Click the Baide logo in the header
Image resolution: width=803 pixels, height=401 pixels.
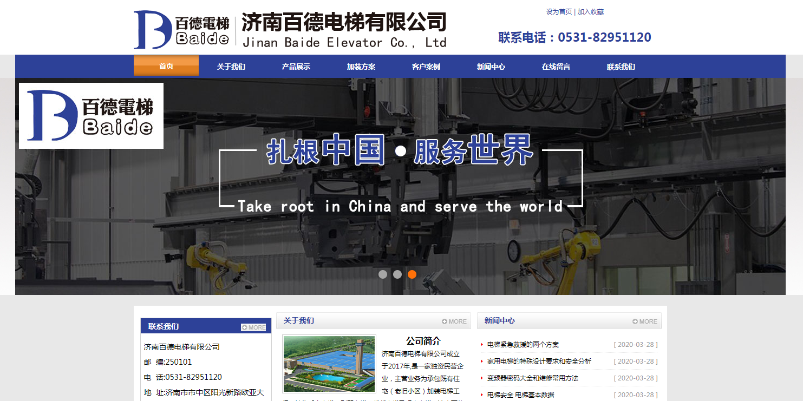click(x=181, y=30)
